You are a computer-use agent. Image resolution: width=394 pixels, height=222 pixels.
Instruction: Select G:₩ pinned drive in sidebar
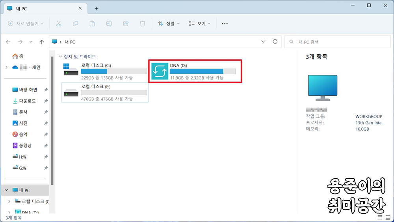click(20, 168)
